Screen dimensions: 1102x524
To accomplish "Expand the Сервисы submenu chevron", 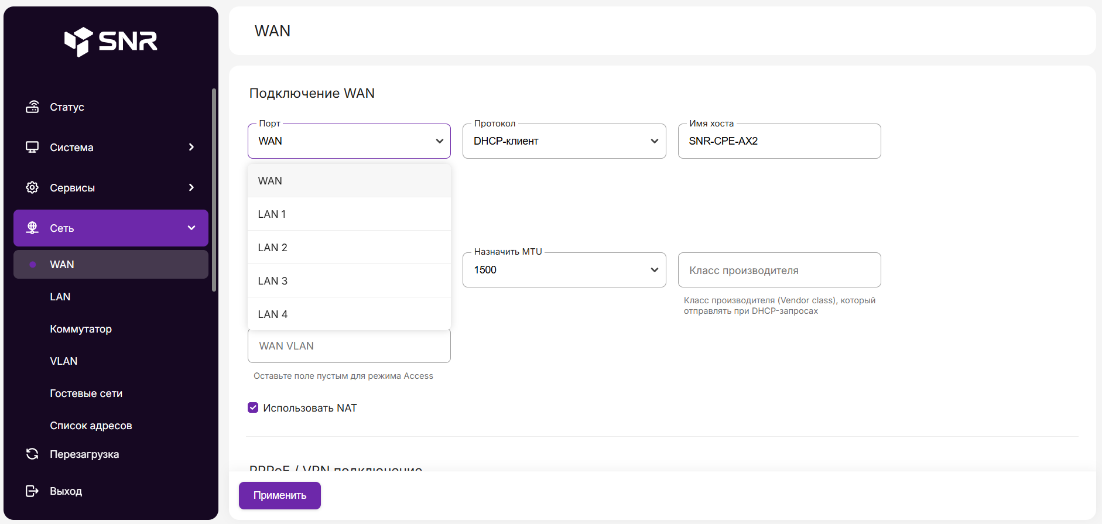I will tap(191, 187).
